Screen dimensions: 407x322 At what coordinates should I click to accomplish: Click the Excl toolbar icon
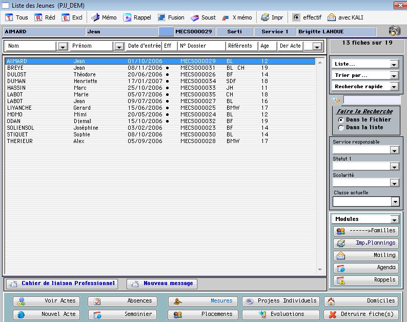(65, 17)
